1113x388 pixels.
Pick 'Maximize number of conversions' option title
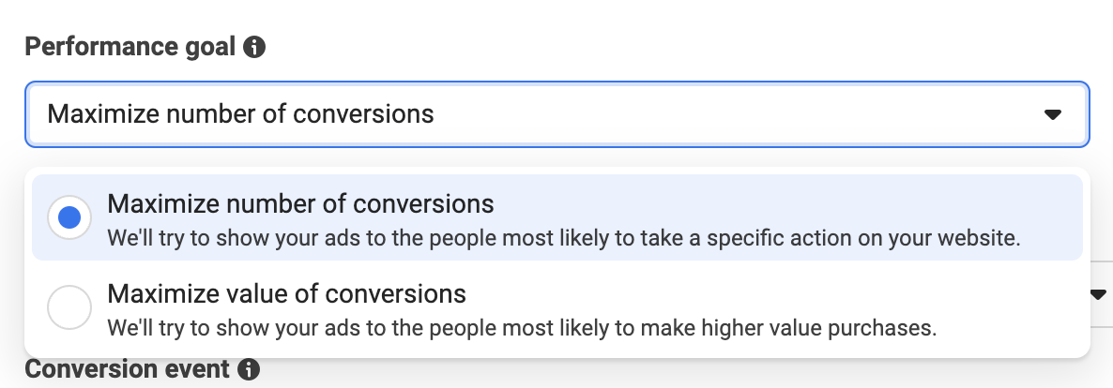[300, 204]
